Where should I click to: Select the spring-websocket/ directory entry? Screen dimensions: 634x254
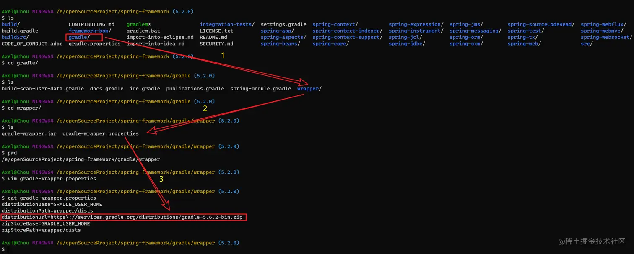click(x=607, y=37)
